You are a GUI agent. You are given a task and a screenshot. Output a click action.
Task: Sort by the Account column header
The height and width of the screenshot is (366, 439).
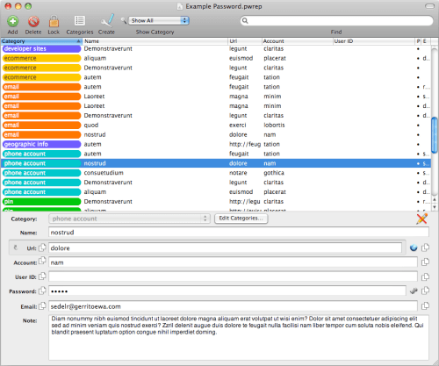tap(297, 41)
